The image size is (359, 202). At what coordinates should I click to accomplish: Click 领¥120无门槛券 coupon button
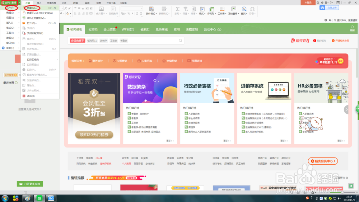(x=94, y=135)
